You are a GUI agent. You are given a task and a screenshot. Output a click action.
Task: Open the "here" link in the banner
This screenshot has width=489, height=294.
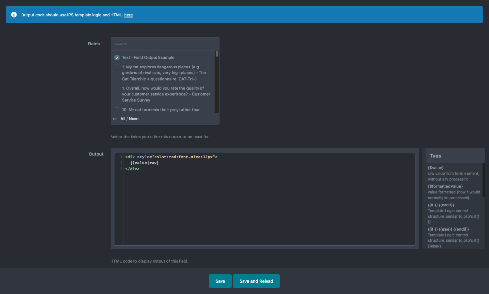coord(128,15)
